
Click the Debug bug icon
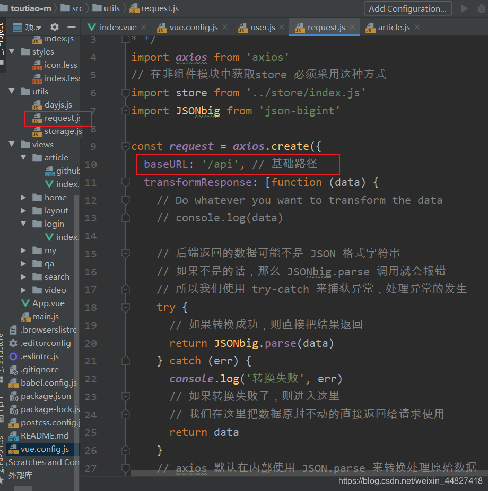coord(482,8)
